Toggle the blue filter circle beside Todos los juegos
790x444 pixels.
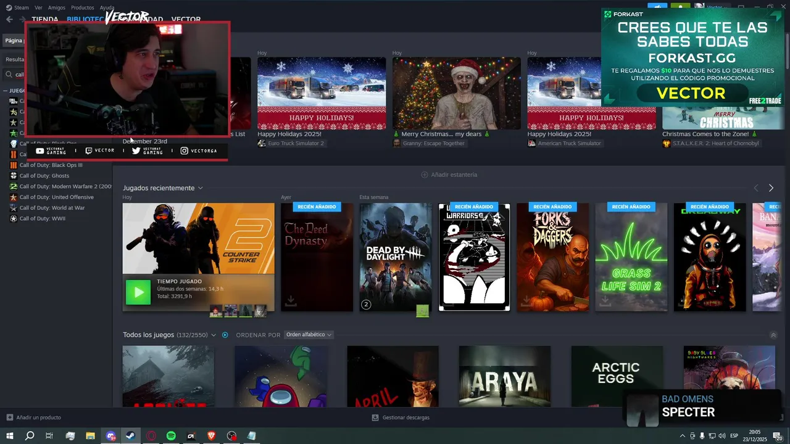tap(225, 335)
